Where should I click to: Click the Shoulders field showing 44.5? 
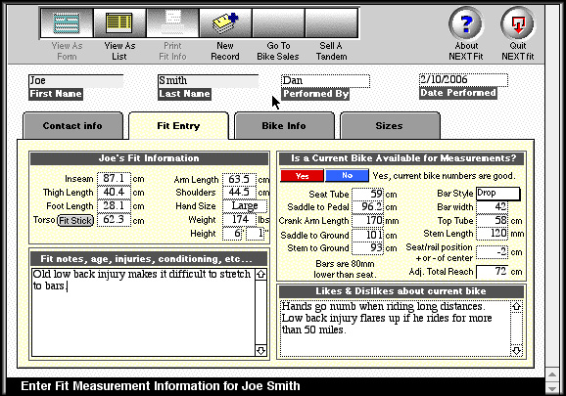pos(239,192)
